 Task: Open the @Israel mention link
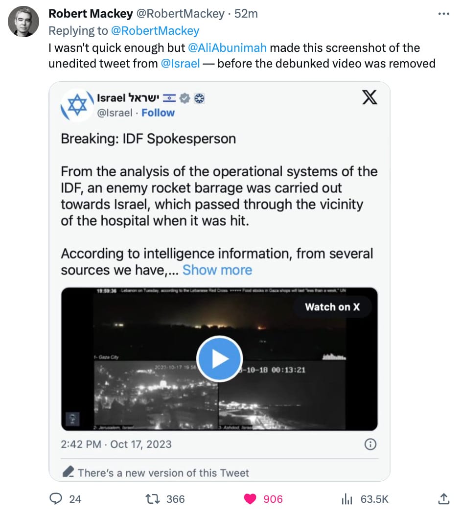[180, 63]
